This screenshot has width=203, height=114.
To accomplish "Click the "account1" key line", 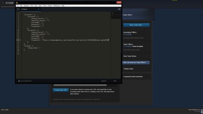I will tap(33, 16).
